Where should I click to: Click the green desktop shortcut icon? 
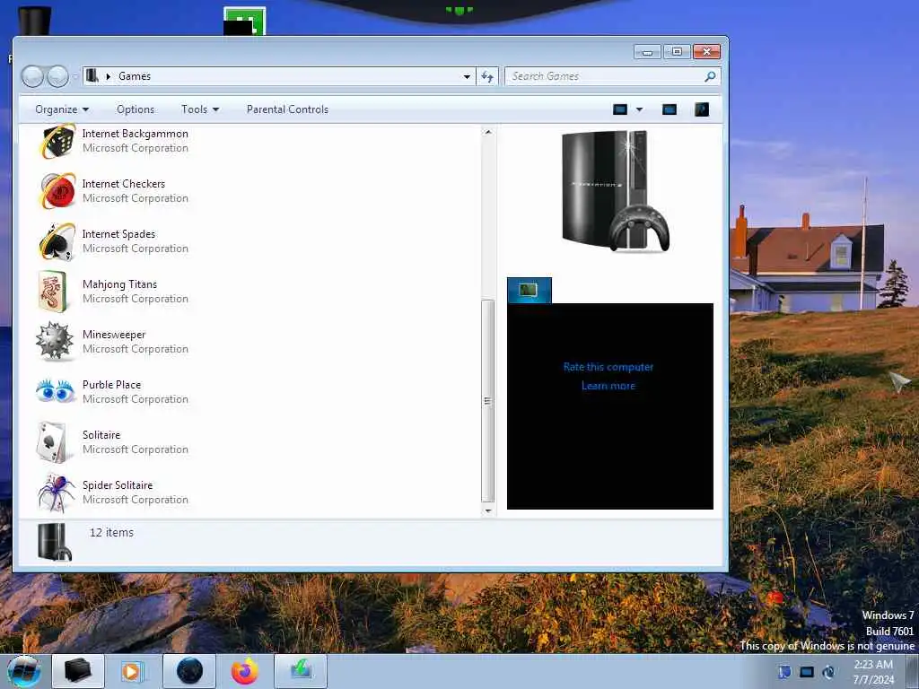pyautogui.click(x=244, y=22)
